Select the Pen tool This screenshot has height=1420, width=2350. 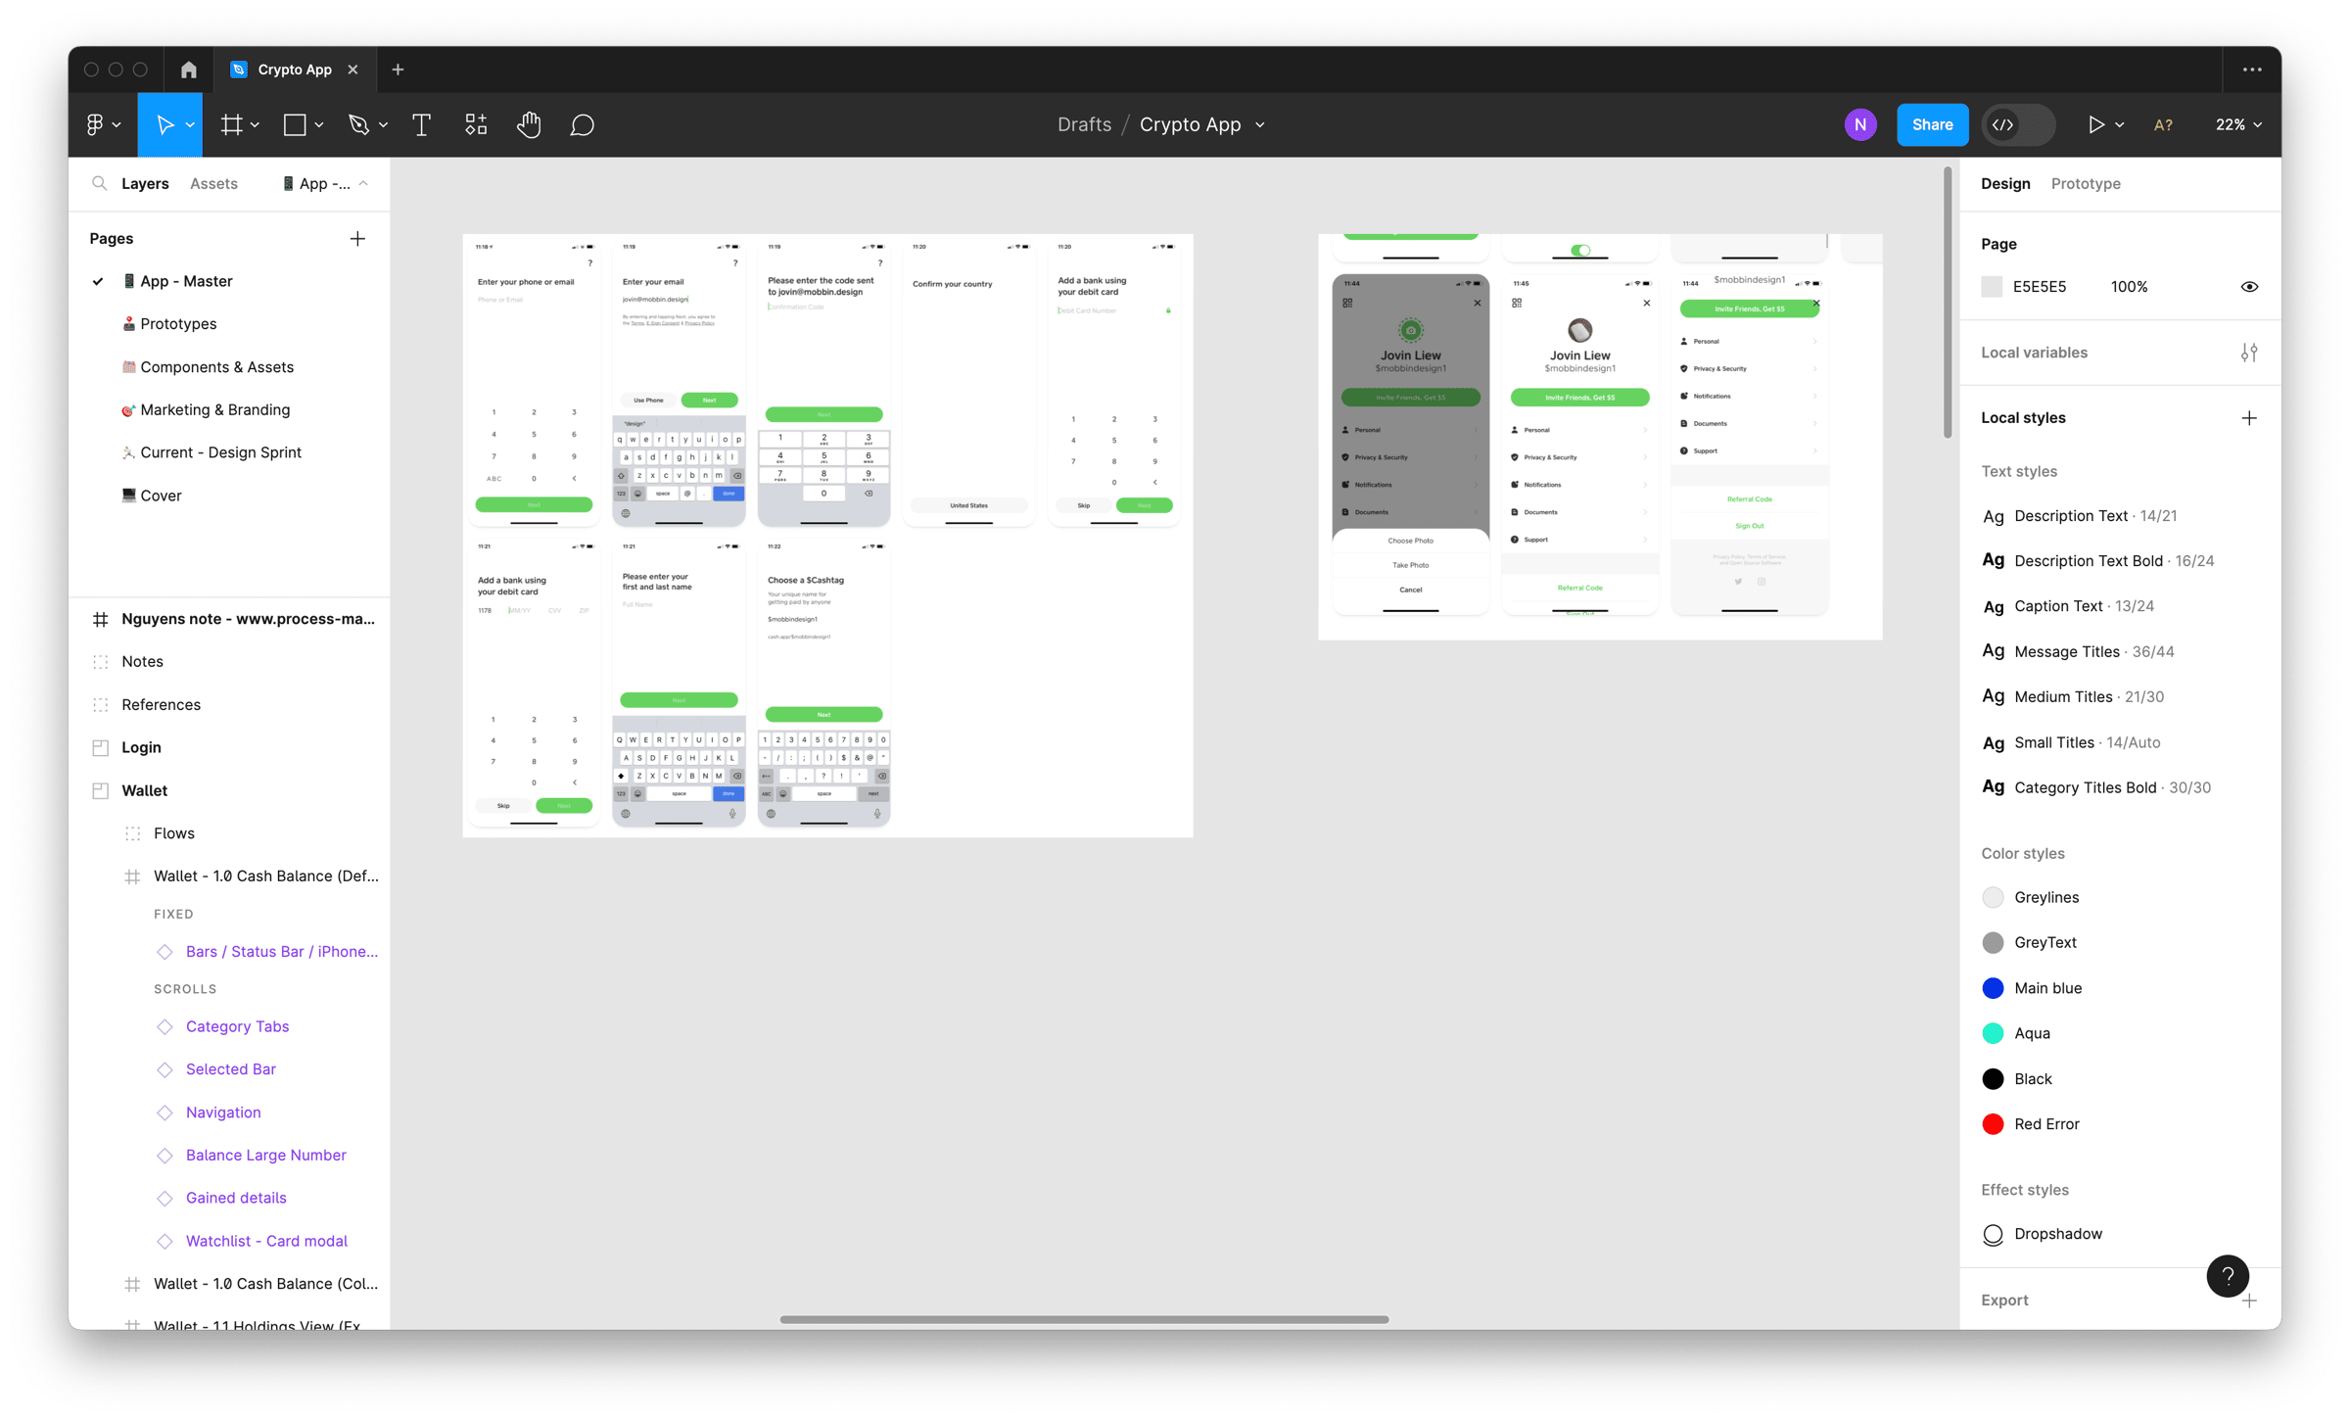tap(358, 124)
